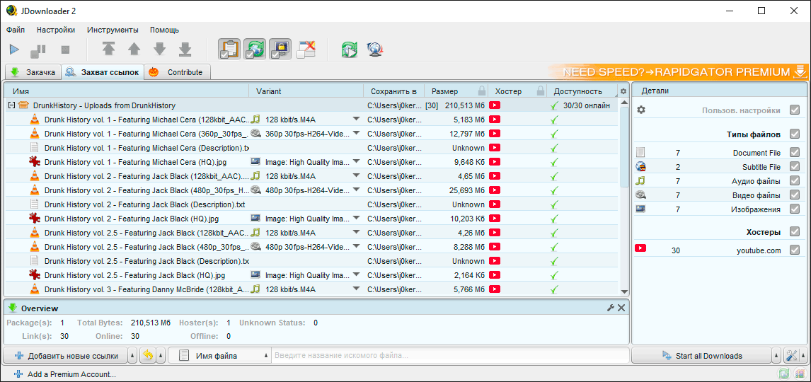Viewport: 811px width, 382px height.
Task: Click the settings gear icon in Детали panel
Action: [x=641, y=110]
